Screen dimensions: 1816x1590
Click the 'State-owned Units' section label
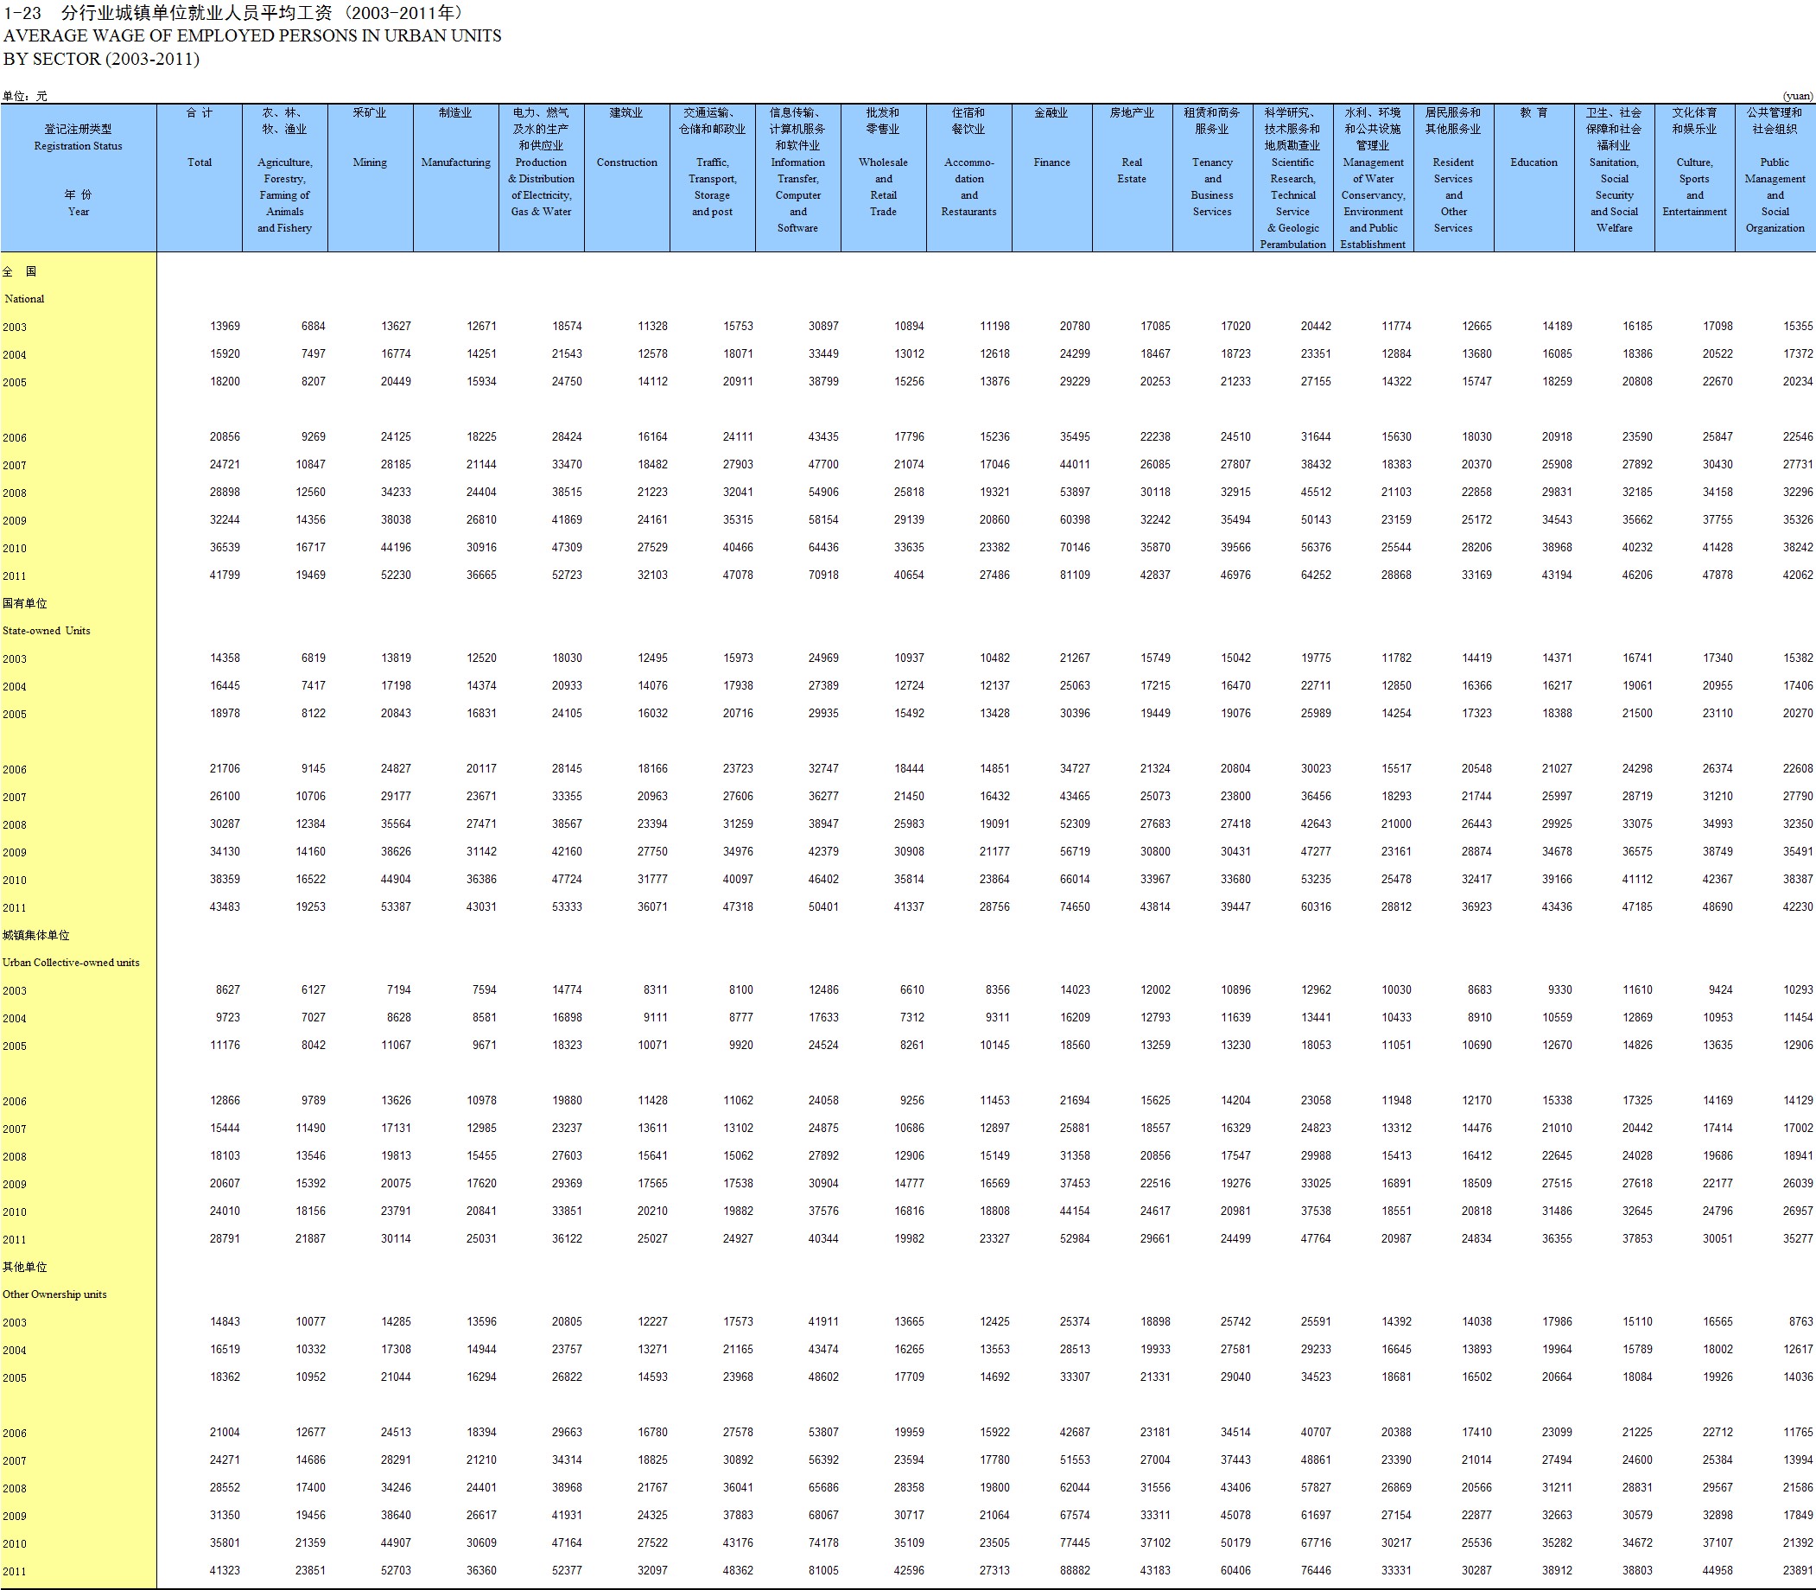pyautogui.click(x=46, y=631)
